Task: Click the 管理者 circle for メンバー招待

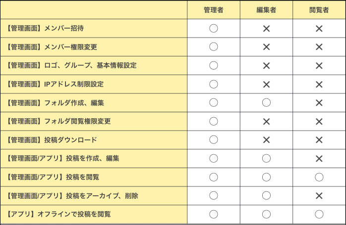Action: point(214,28)
